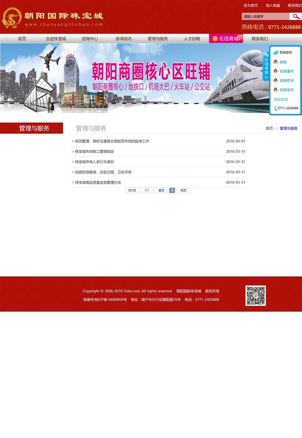Screen dimensions: 302x438
Task: Click the 在线咨询 chat bubble icon
Action: click(x=276, y=53)
